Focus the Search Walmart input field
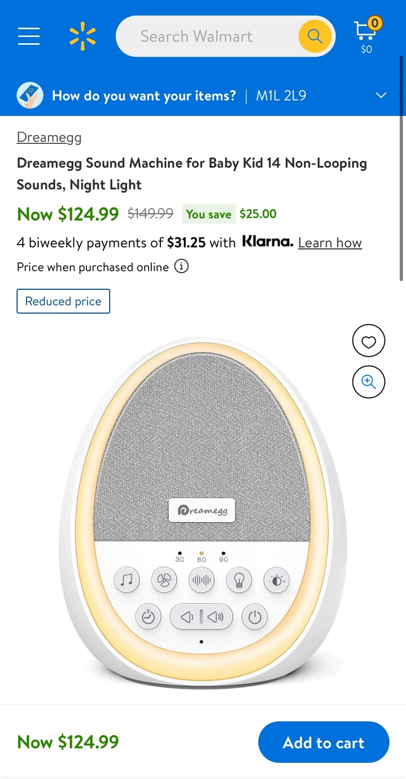 [205, 36]
